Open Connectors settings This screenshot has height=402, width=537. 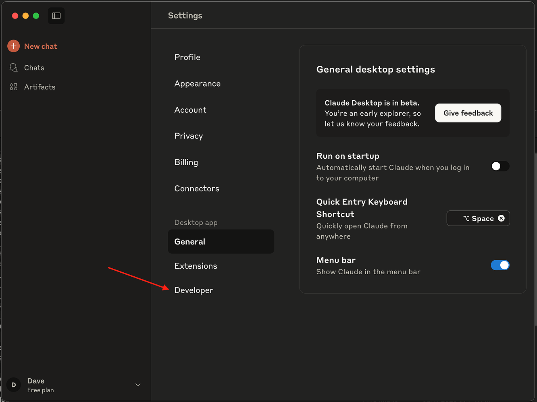click(x=197, y=189)
